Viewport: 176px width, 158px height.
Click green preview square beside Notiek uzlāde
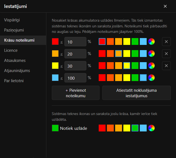[55, 128]
